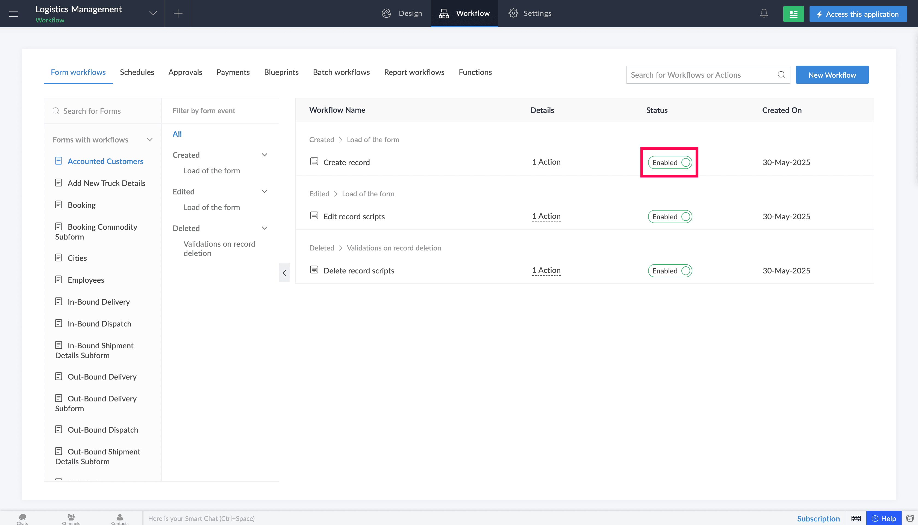Open the Chats icon in bottom bar
Image resolution: width=918 pixels, height=525 pixels.
(22, 518)
